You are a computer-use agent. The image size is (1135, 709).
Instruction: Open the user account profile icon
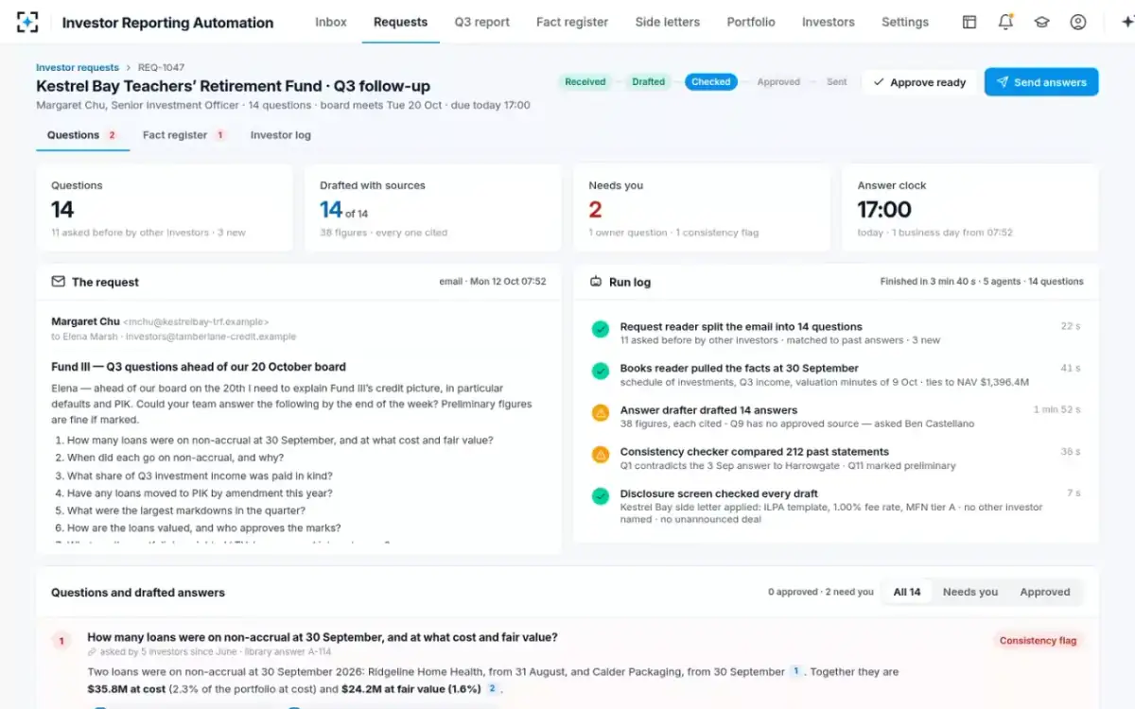click(x=1078, y=22)
